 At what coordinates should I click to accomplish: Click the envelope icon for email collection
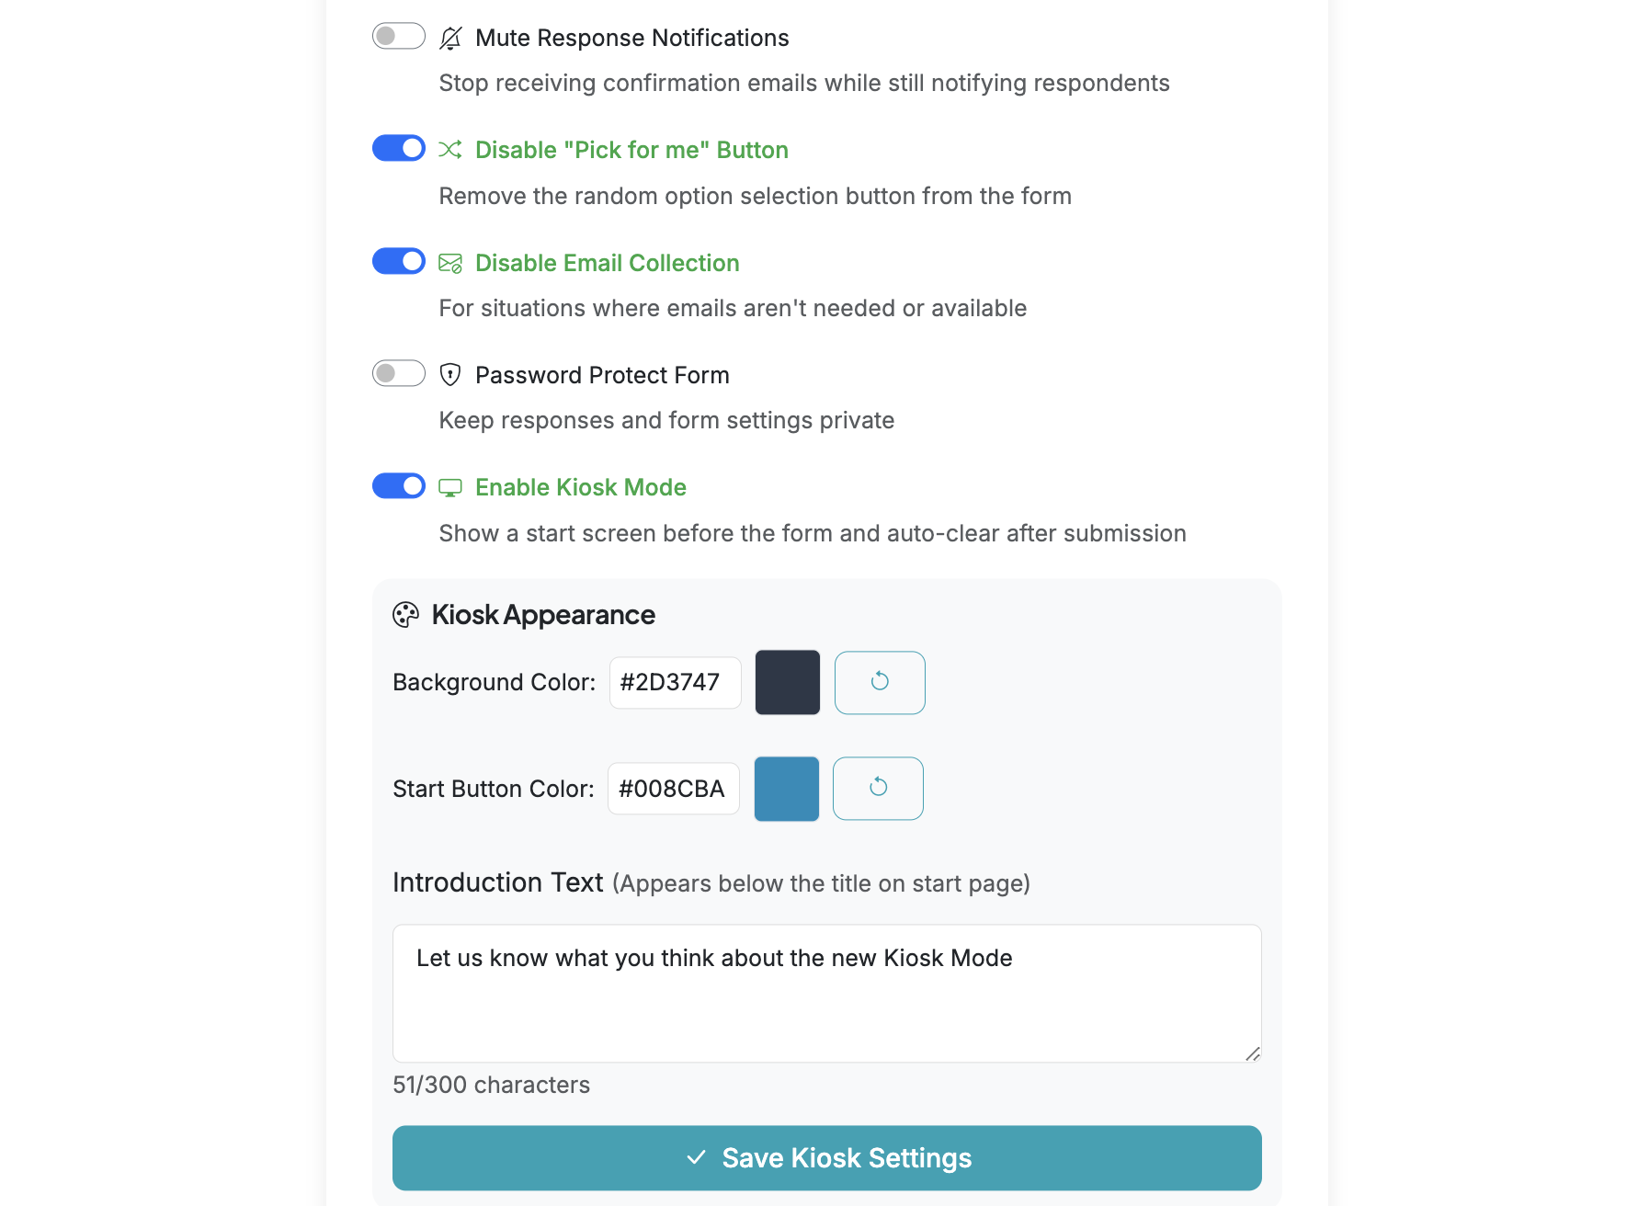point(450,262)
